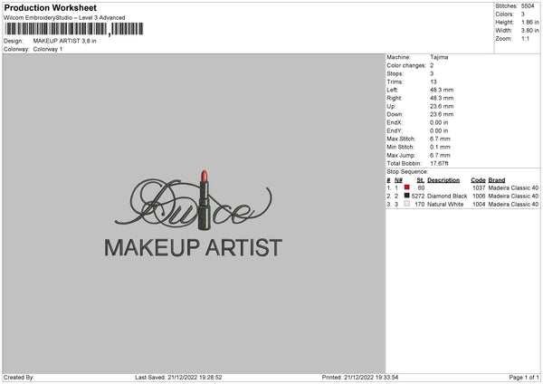The image size is (543, 384).
Task: Click the Production Worksheet title
Action: (x=50, y=7)
